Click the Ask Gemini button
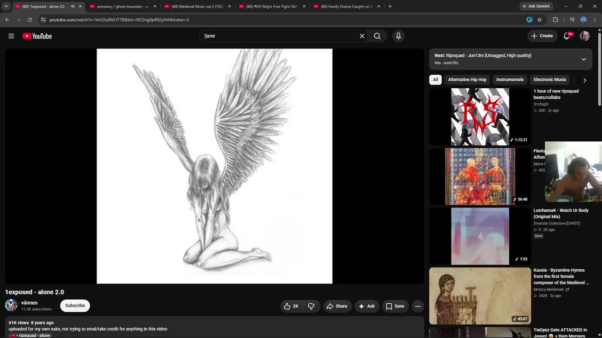The image size is (602, 338). (535, 7)
